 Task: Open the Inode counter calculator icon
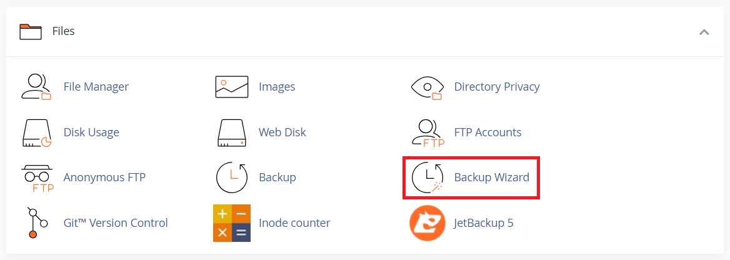[232, 222]
